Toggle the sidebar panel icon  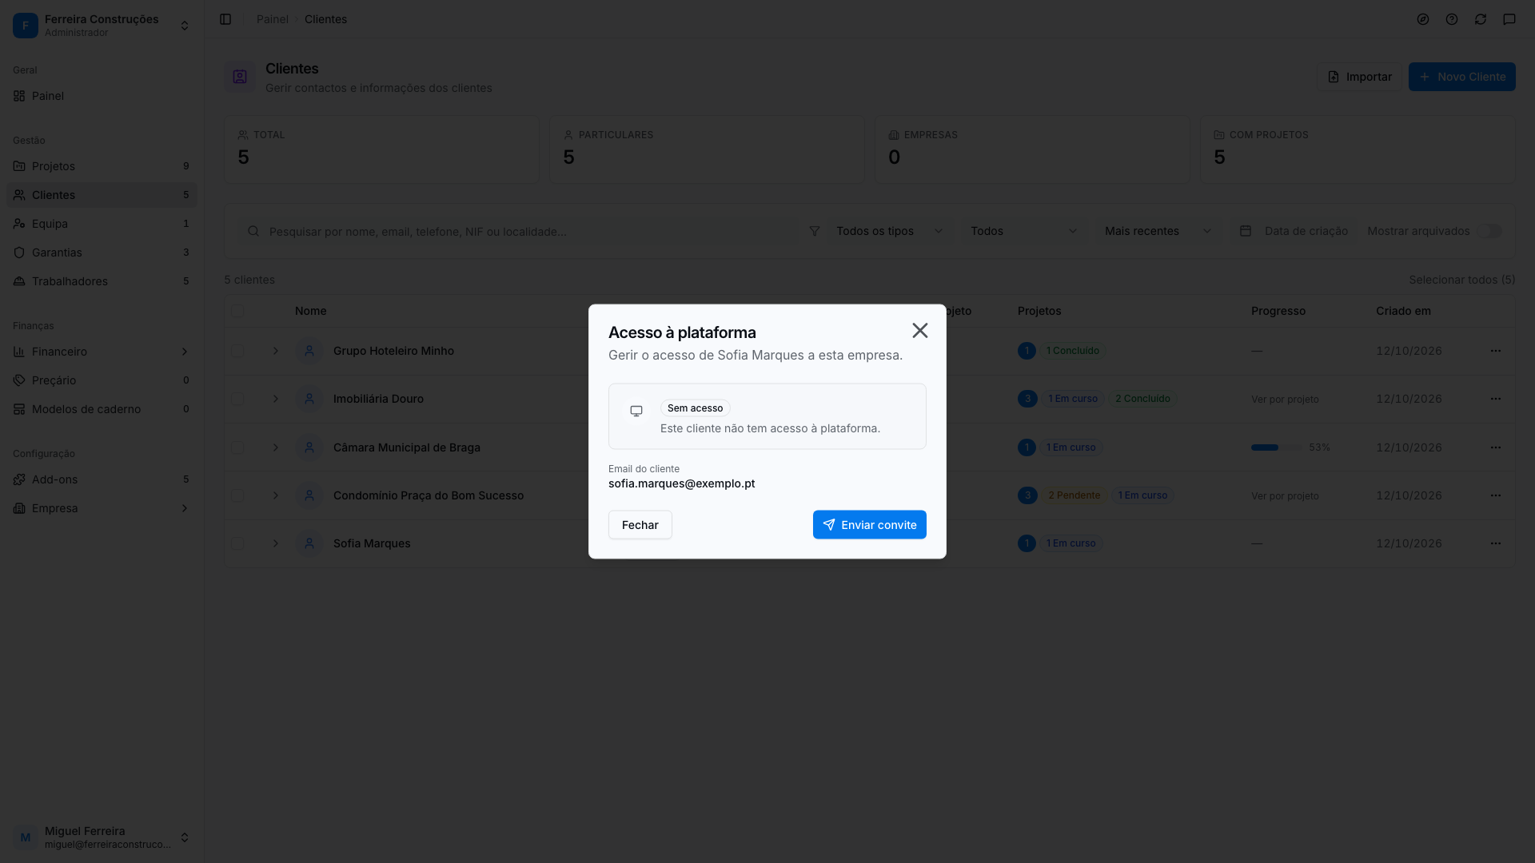(x=225, y=19)
